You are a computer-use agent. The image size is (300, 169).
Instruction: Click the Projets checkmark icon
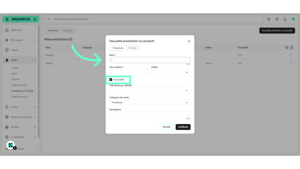pyautogui.click(x=7, y=50)
